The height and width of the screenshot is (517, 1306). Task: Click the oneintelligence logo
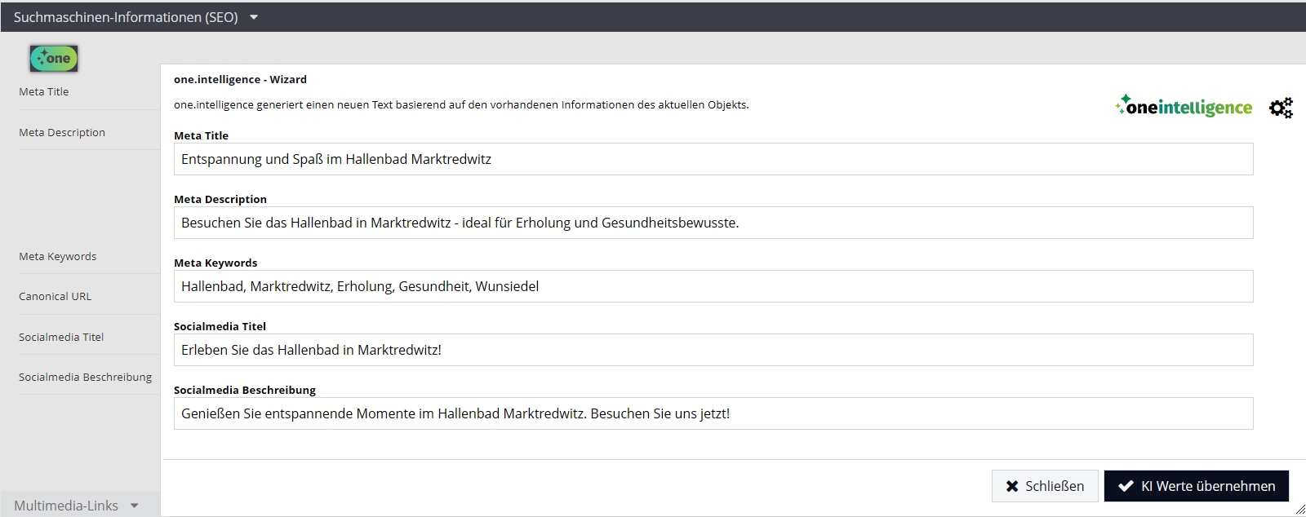tap(1184, 106)
